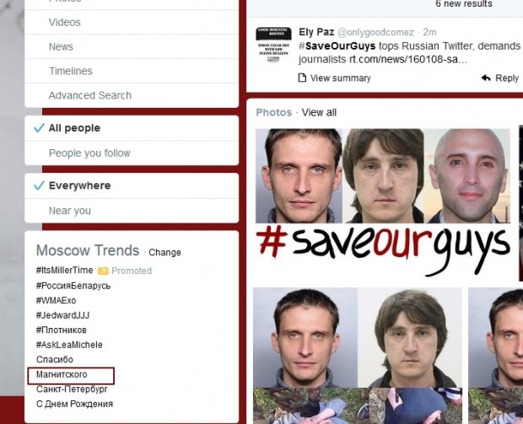Open the Videos search filter

[x=132, y=22]
